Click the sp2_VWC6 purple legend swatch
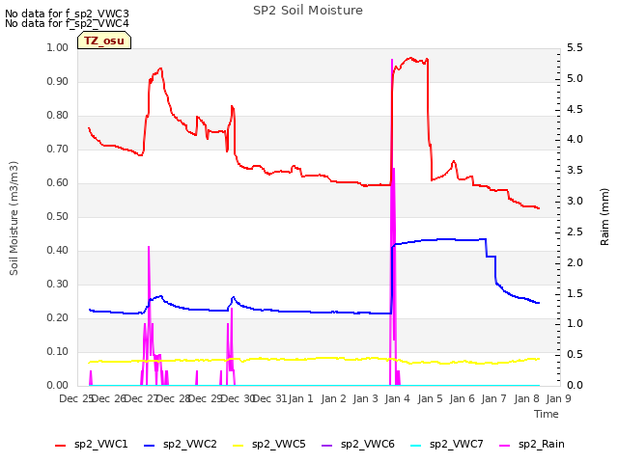 coord(326,446)
